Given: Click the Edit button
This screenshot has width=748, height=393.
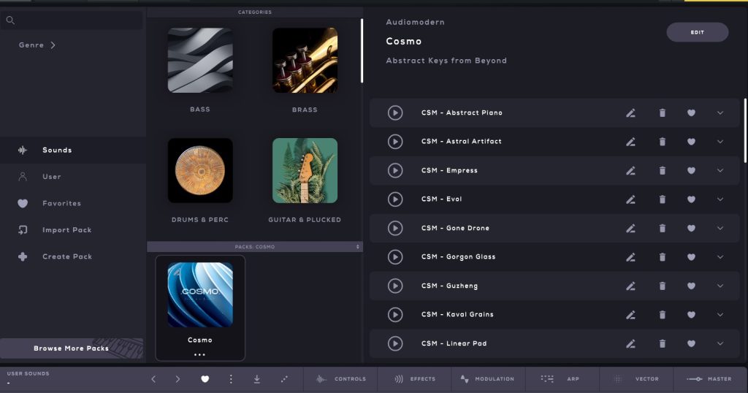Looking at the screenshot, I should click(697, 32).
